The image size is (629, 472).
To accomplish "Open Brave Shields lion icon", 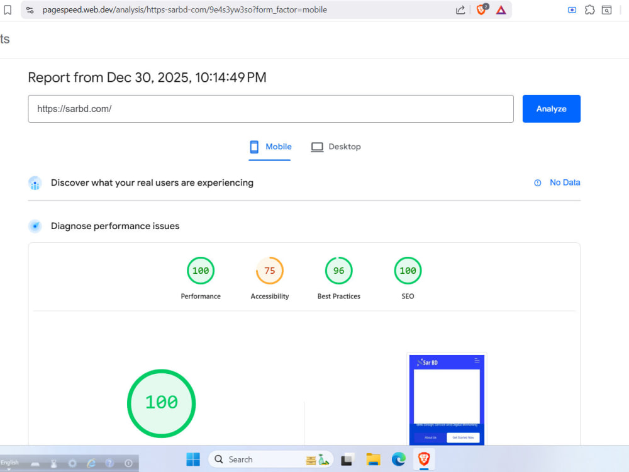I will [481, 9].
